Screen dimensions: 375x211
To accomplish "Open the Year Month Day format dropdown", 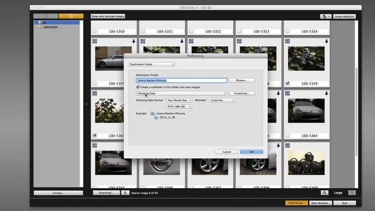I will (x=179, y=100).
